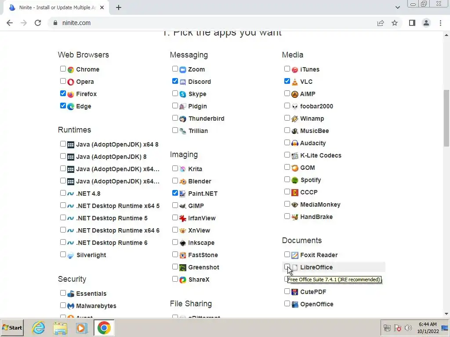
Task: Click the Essentials security label
Action: [x=91, y=294]
